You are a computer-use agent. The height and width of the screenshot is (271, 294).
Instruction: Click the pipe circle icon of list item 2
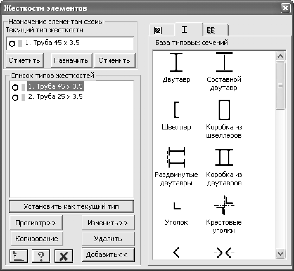click(15, 97)
